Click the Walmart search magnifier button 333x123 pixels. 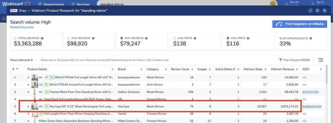pos(273,4)
